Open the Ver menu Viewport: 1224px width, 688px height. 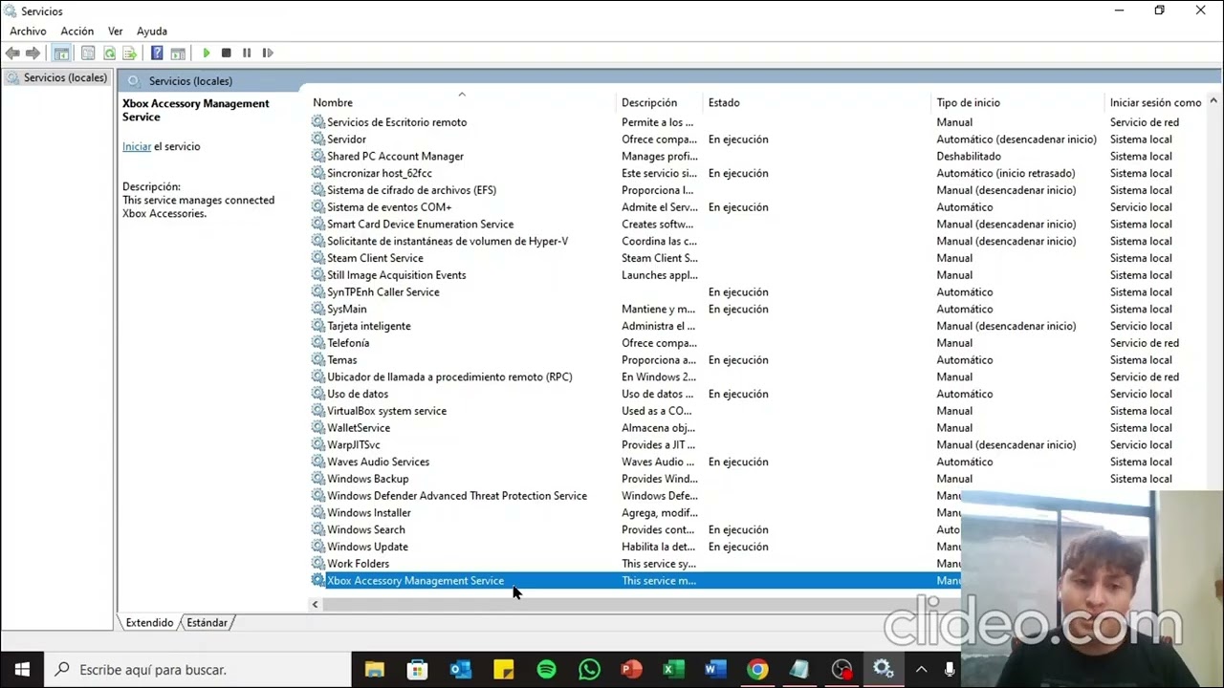116,32
